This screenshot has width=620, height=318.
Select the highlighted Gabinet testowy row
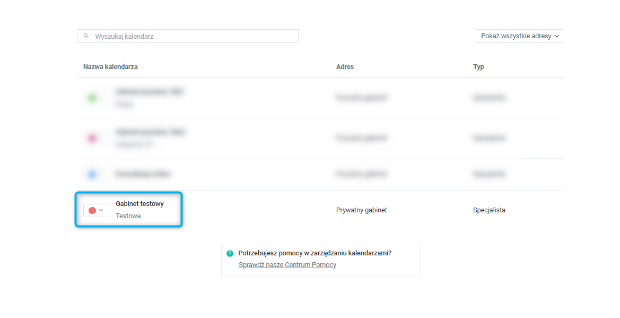point(129,210)
